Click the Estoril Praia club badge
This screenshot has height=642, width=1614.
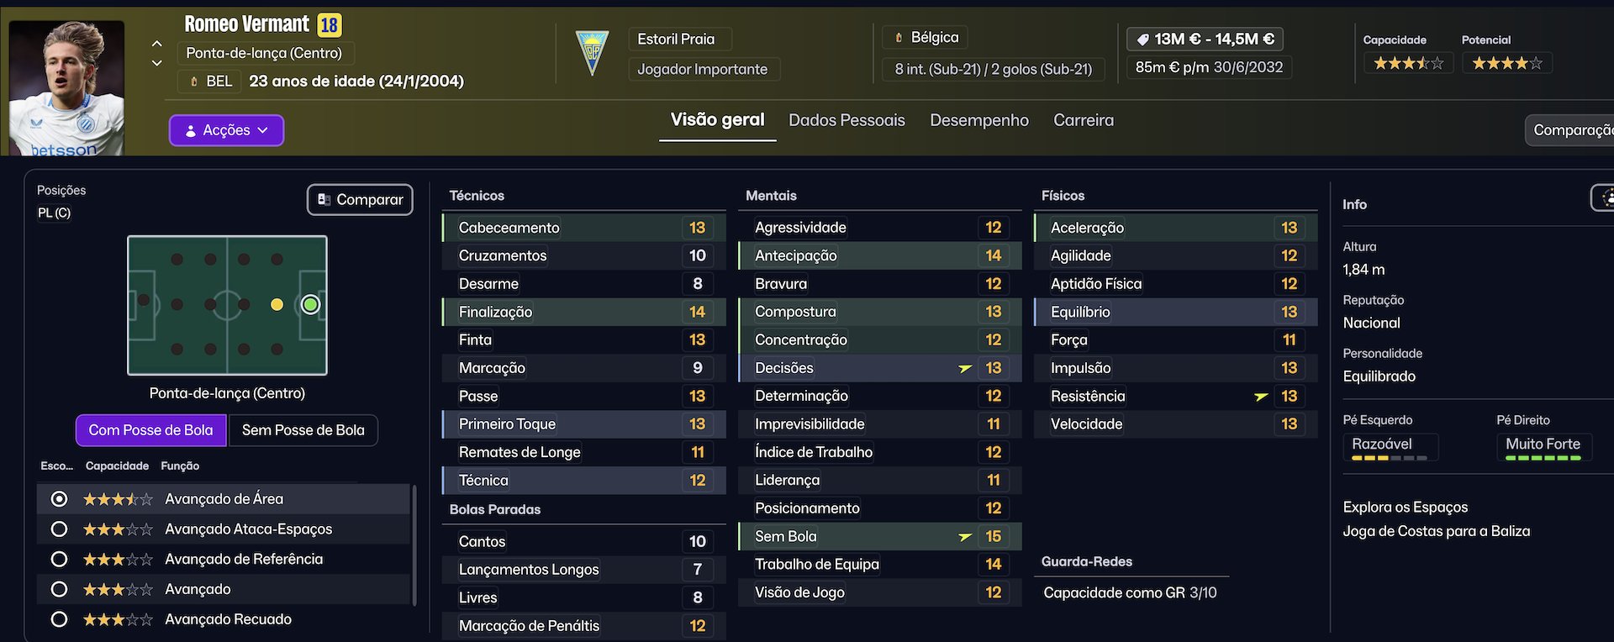pos(592,52)
